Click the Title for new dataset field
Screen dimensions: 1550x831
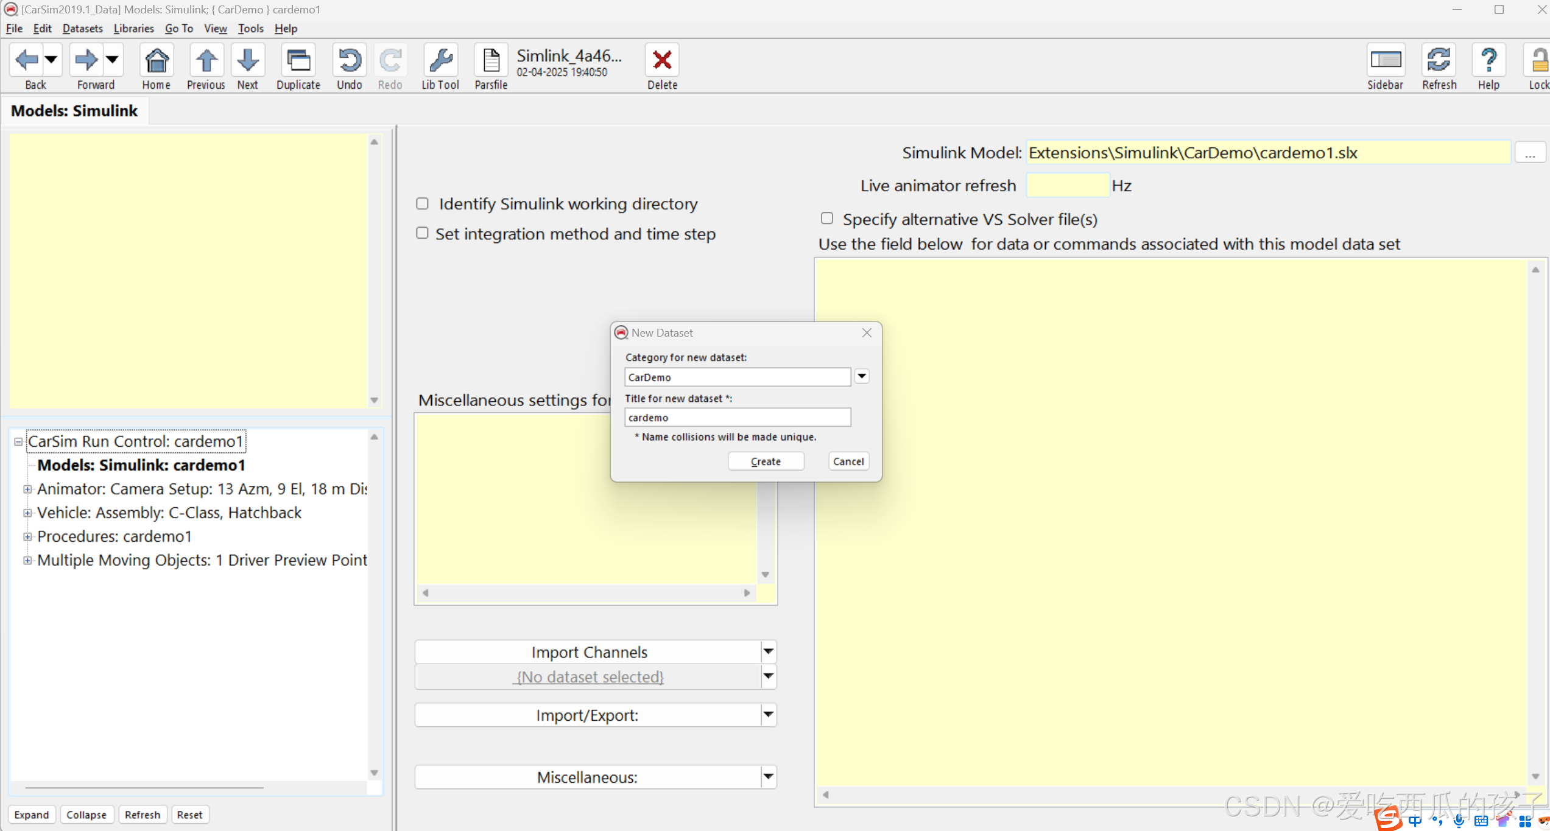pos(737,418)
